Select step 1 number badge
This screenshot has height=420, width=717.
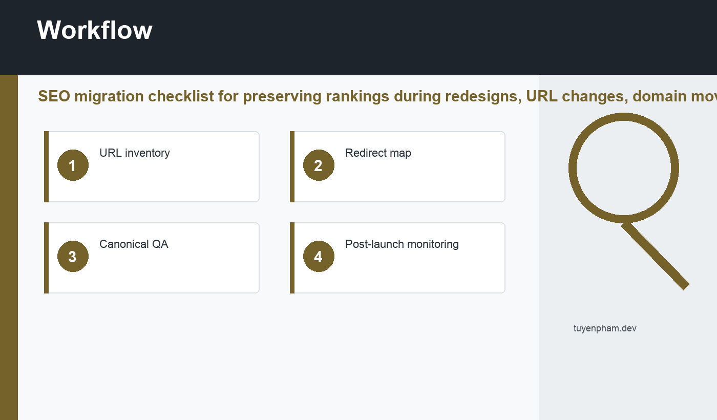(73, 165)
